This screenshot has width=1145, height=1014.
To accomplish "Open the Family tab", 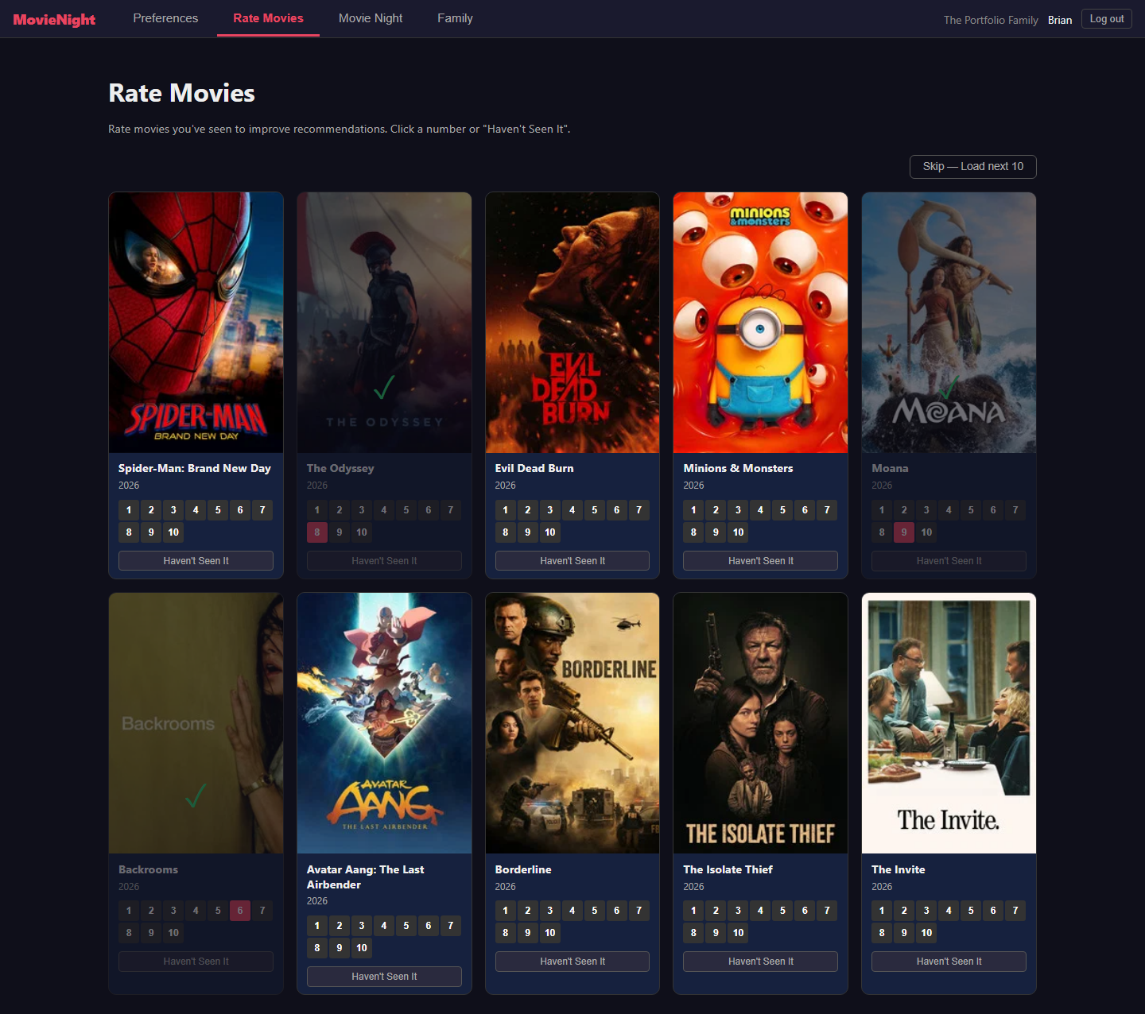I will tap(455, 18).
